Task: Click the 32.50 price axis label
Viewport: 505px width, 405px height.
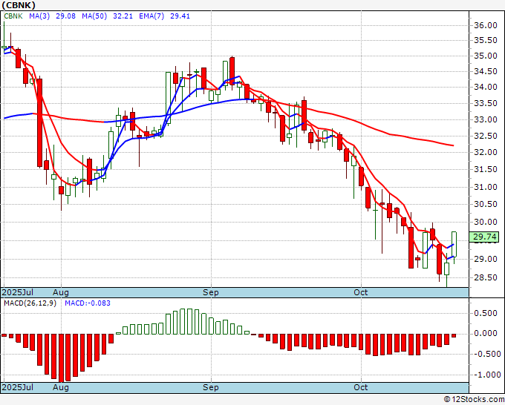Action: point(486,136)
